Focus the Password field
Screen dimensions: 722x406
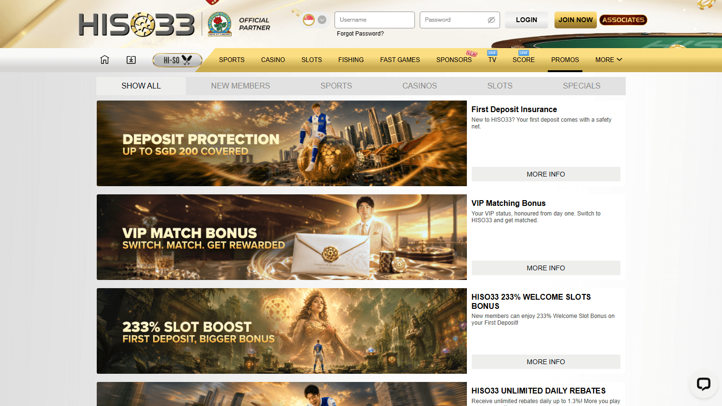tap(460, 20)
